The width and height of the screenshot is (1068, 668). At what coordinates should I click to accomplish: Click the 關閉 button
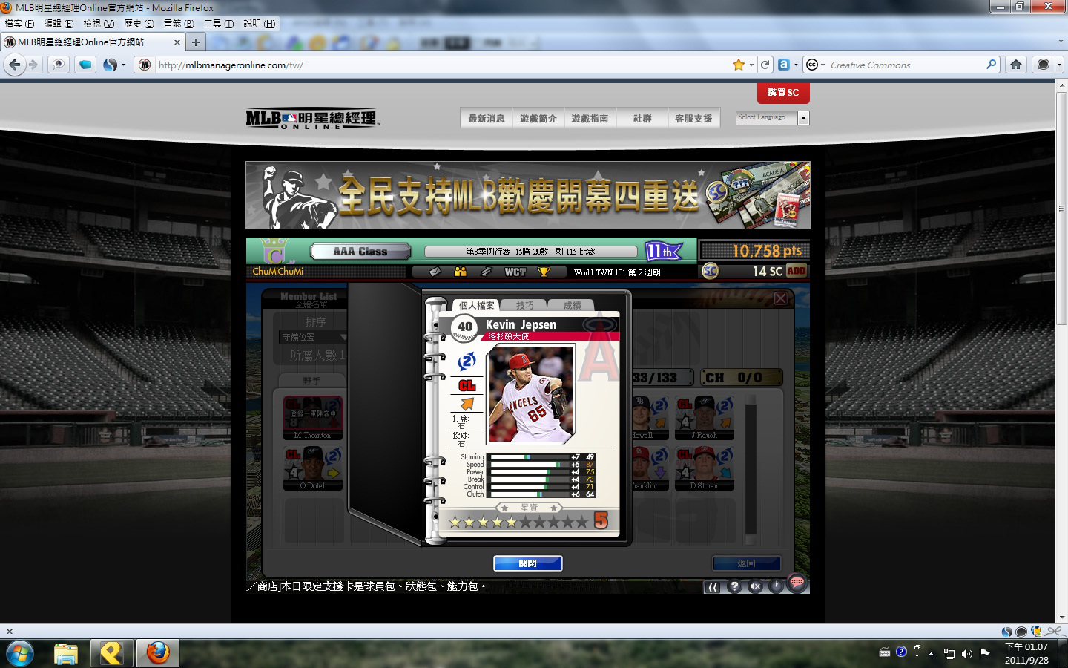coord(528,563)
